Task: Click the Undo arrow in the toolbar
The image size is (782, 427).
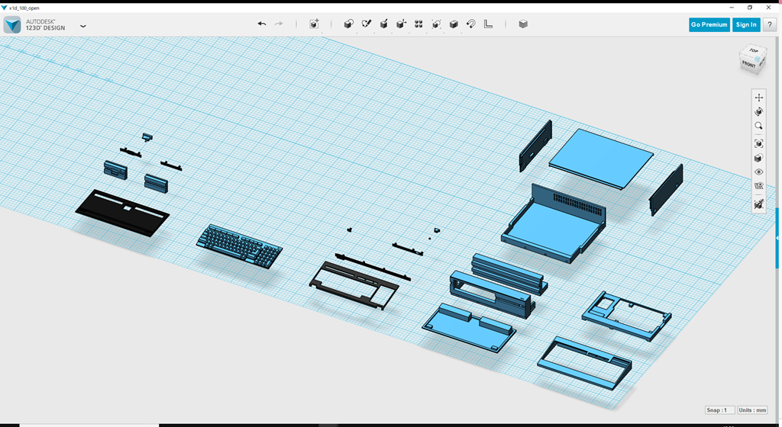Action: [x=262, y=24]
